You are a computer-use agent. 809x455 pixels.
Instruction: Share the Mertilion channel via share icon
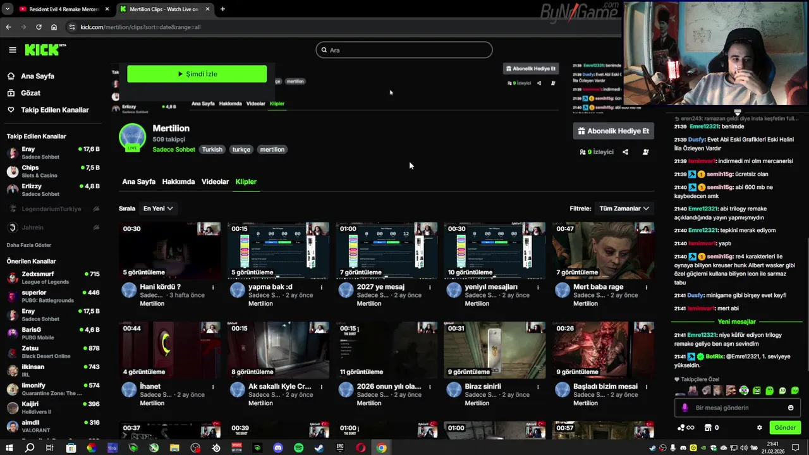tap(625, 152)
